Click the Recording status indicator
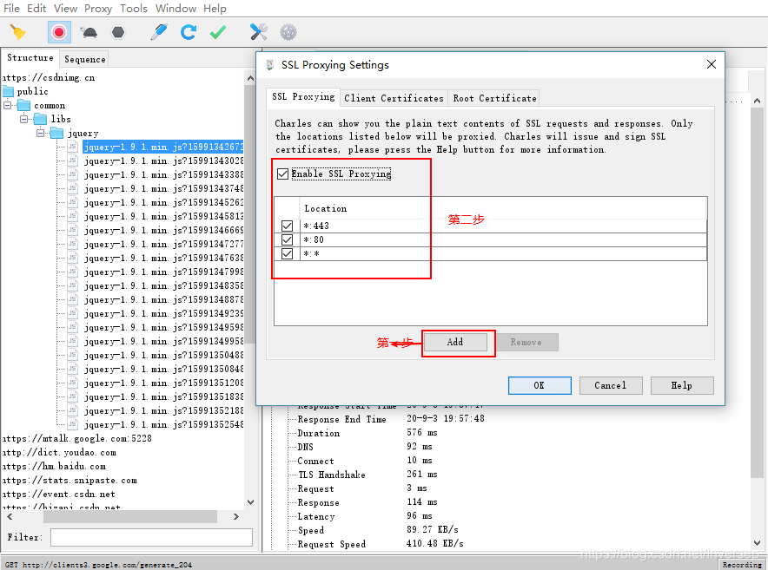 pos(742,565)
